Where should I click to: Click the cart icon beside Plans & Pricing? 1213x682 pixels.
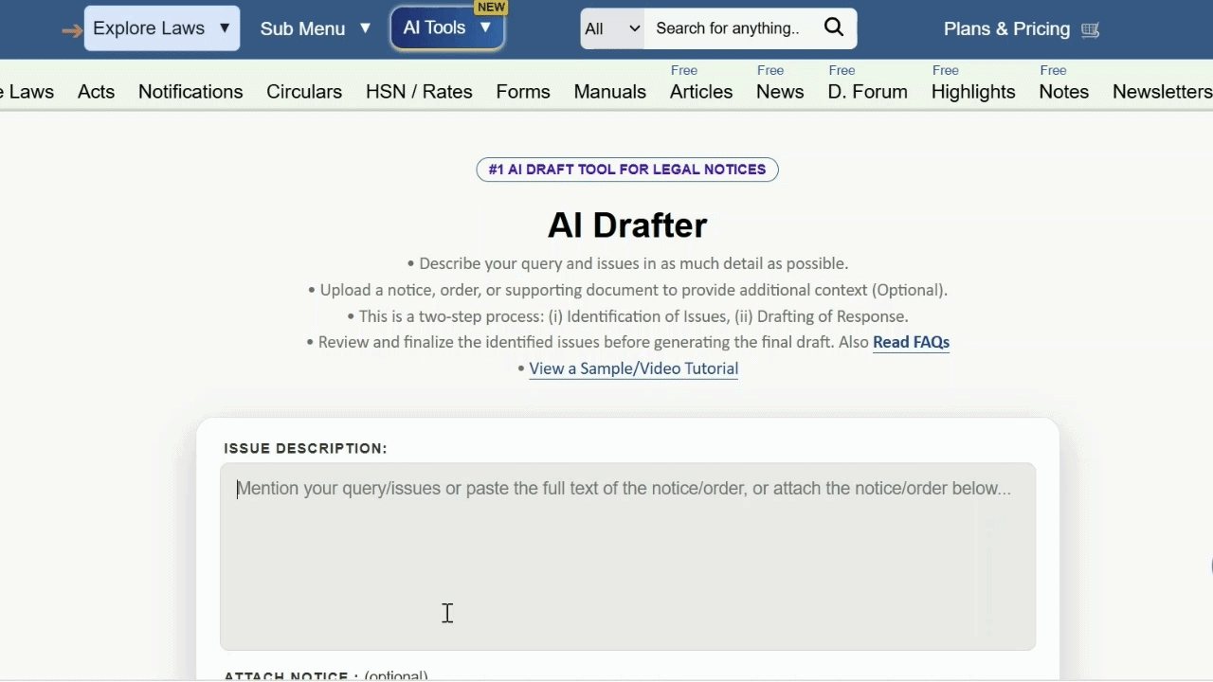(1091, 29)
